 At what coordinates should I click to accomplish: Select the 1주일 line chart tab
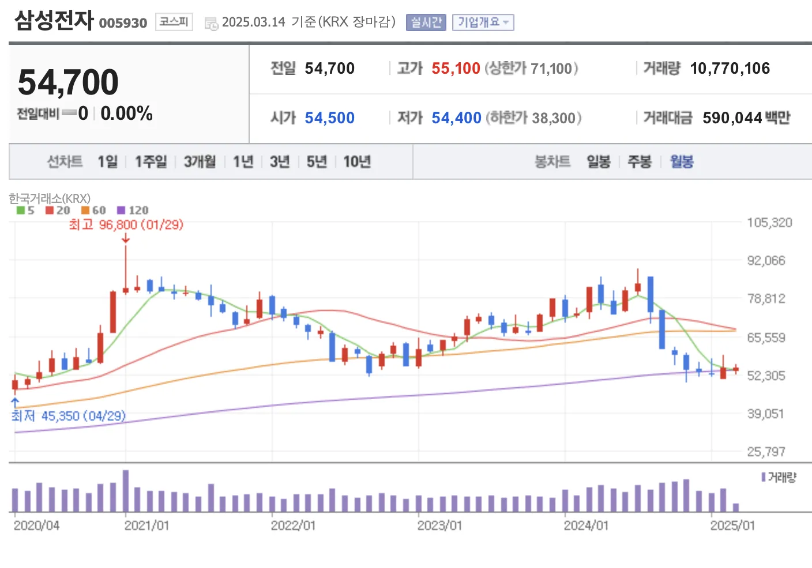(151, 162)
